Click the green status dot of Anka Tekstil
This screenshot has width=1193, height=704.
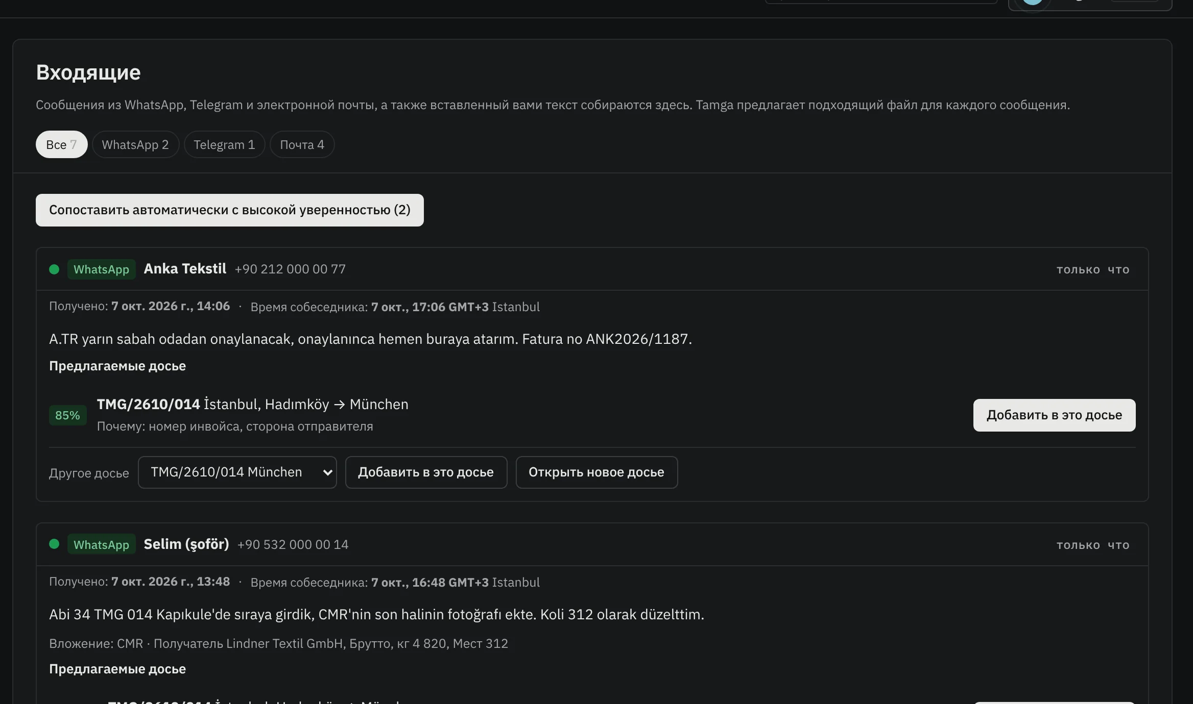coord(54,269)
